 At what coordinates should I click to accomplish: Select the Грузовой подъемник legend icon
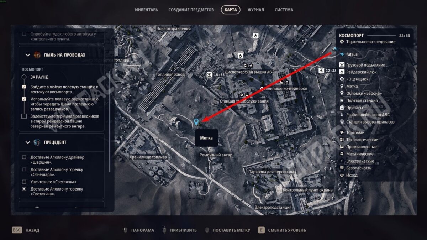342,65
